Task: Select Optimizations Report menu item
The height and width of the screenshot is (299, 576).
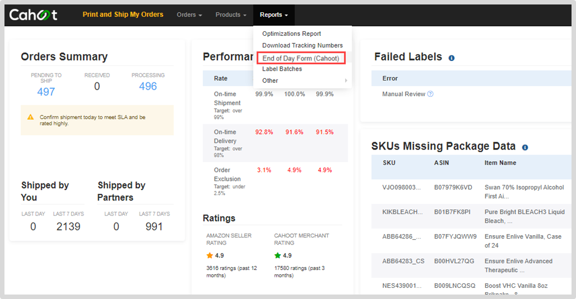Action: click(291, 34)
